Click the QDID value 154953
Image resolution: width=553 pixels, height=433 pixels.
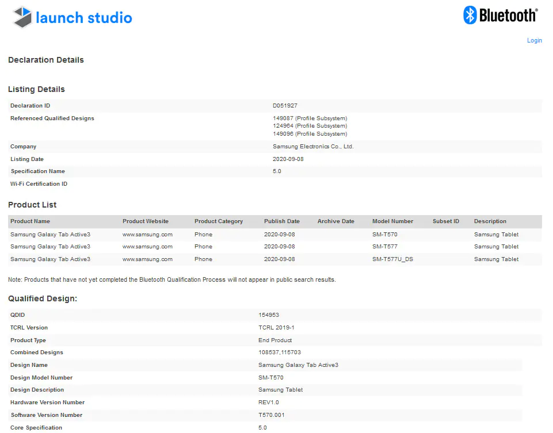269,315
